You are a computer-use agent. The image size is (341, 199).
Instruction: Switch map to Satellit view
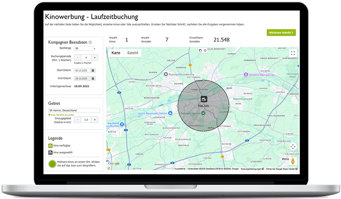click(132, 53)
